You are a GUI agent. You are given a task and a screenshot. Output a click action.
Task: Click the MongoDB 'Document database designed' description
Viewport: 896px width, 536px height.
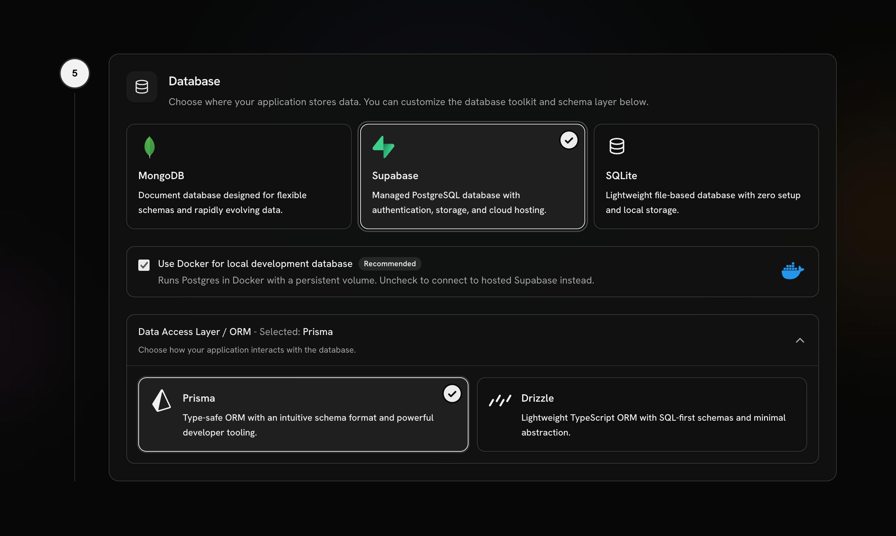(x=222, y=203)
